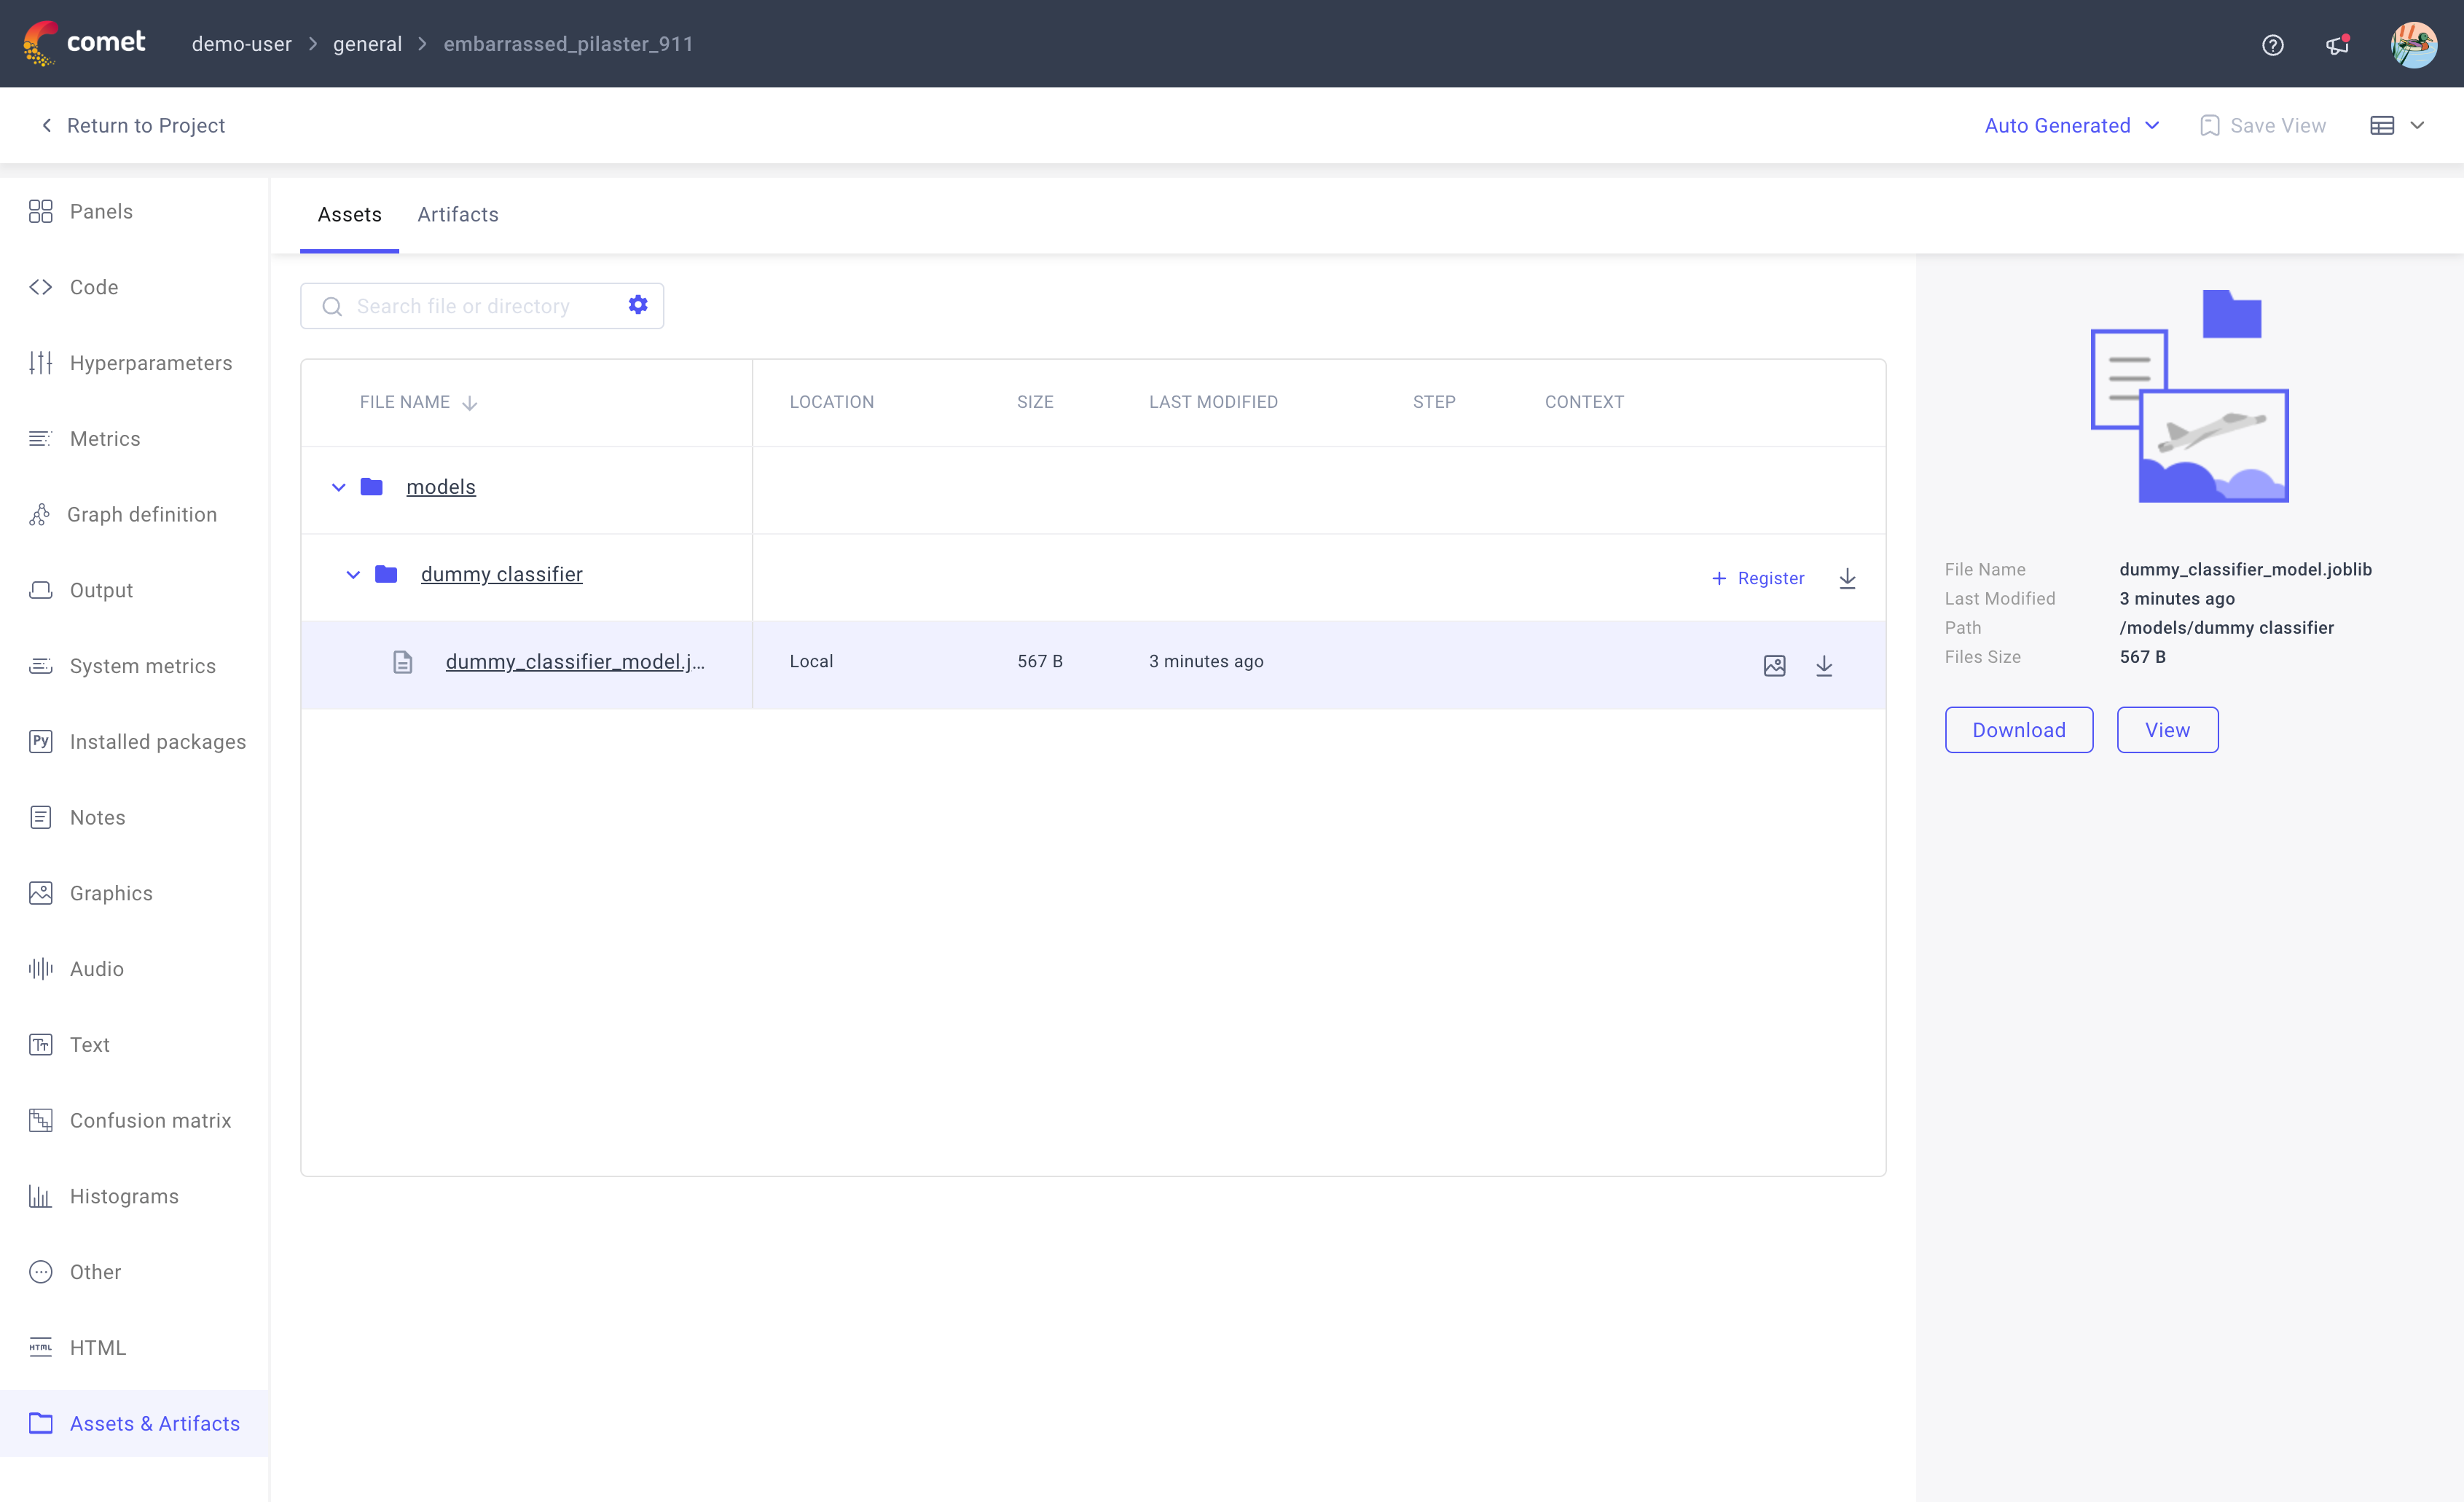This screenshot has height=1502, width=2464.
Task: Open the user avatar menu
Action: (2413, 45)
